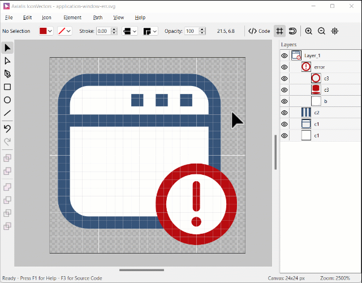Choose the Pen drawing tool
362x283 pixels.
(7, 74)
